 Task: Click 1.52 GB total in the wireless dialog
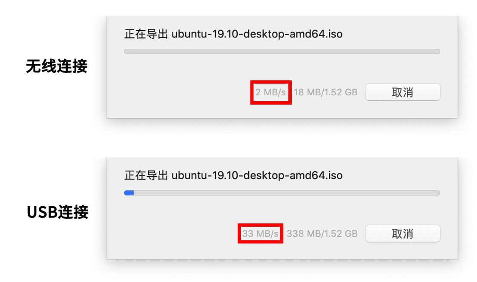342,92
